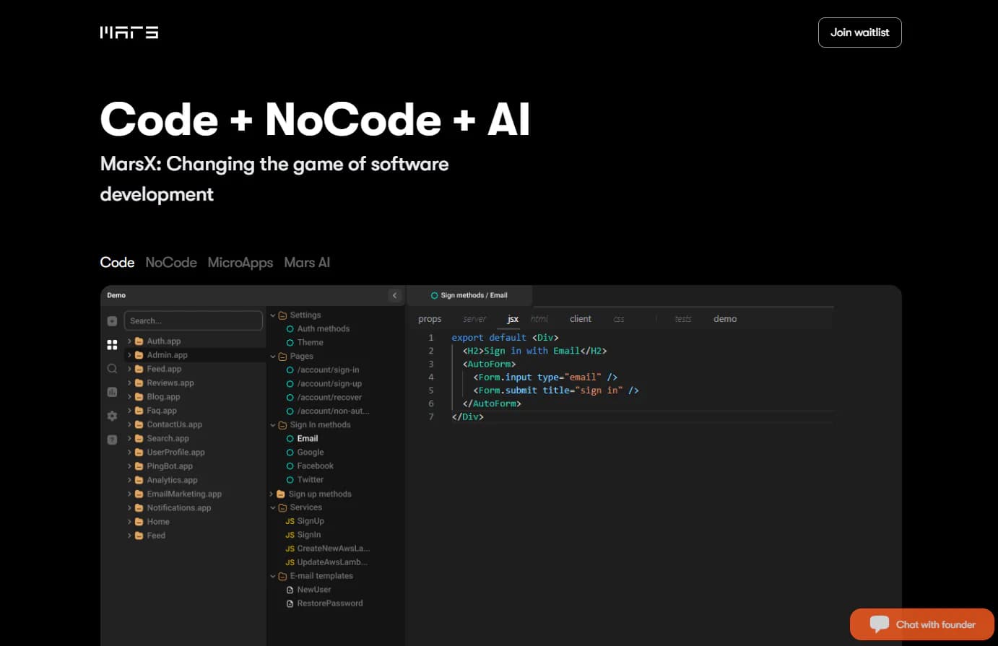Collapse the Demo side panel with the arrow
This screenshot has height=646, width=998.
(394, 295)
